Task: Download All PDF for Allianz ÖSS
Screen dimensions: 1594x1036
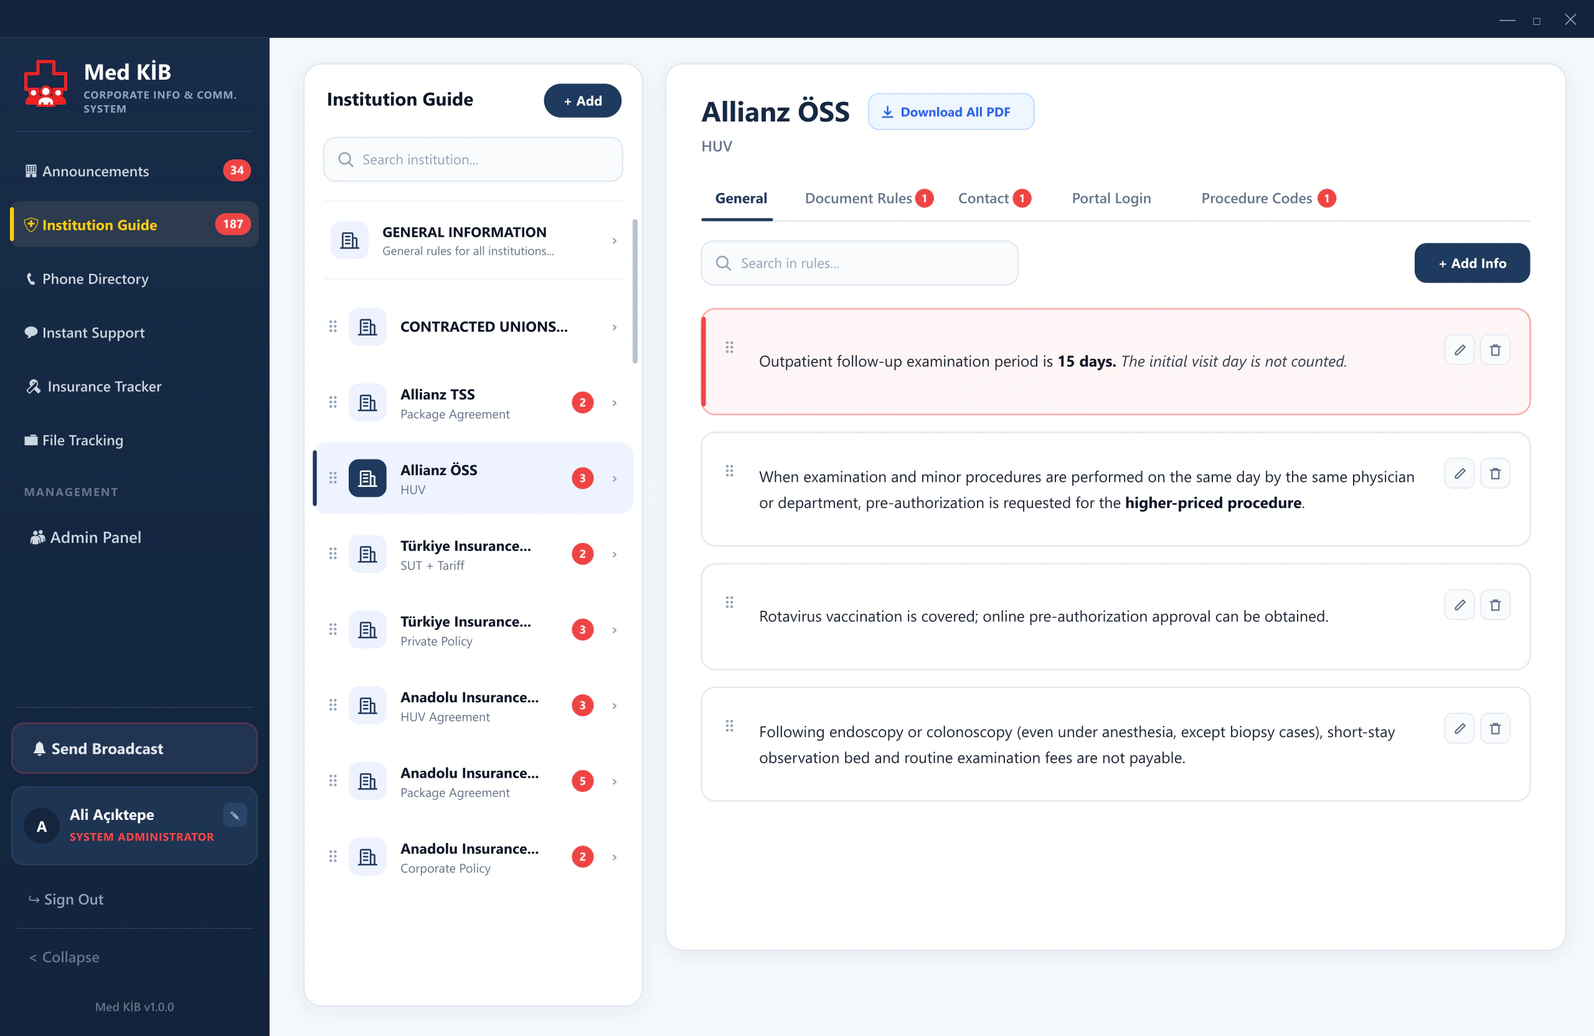Action: 950,112
